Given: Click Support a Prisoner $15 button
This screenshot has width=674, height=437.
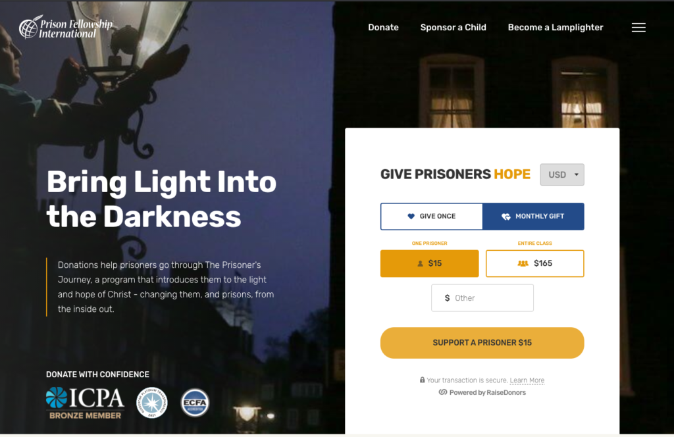Looking at the screenshot, I should click(x=482, y=343).
